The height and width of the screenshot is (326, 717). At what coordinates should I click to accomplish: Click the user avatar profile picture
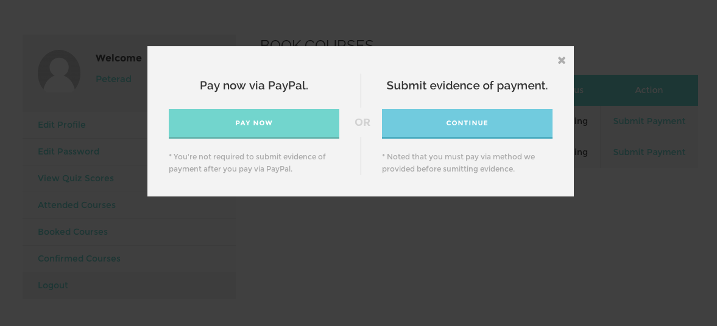click(x=59, y=71)
